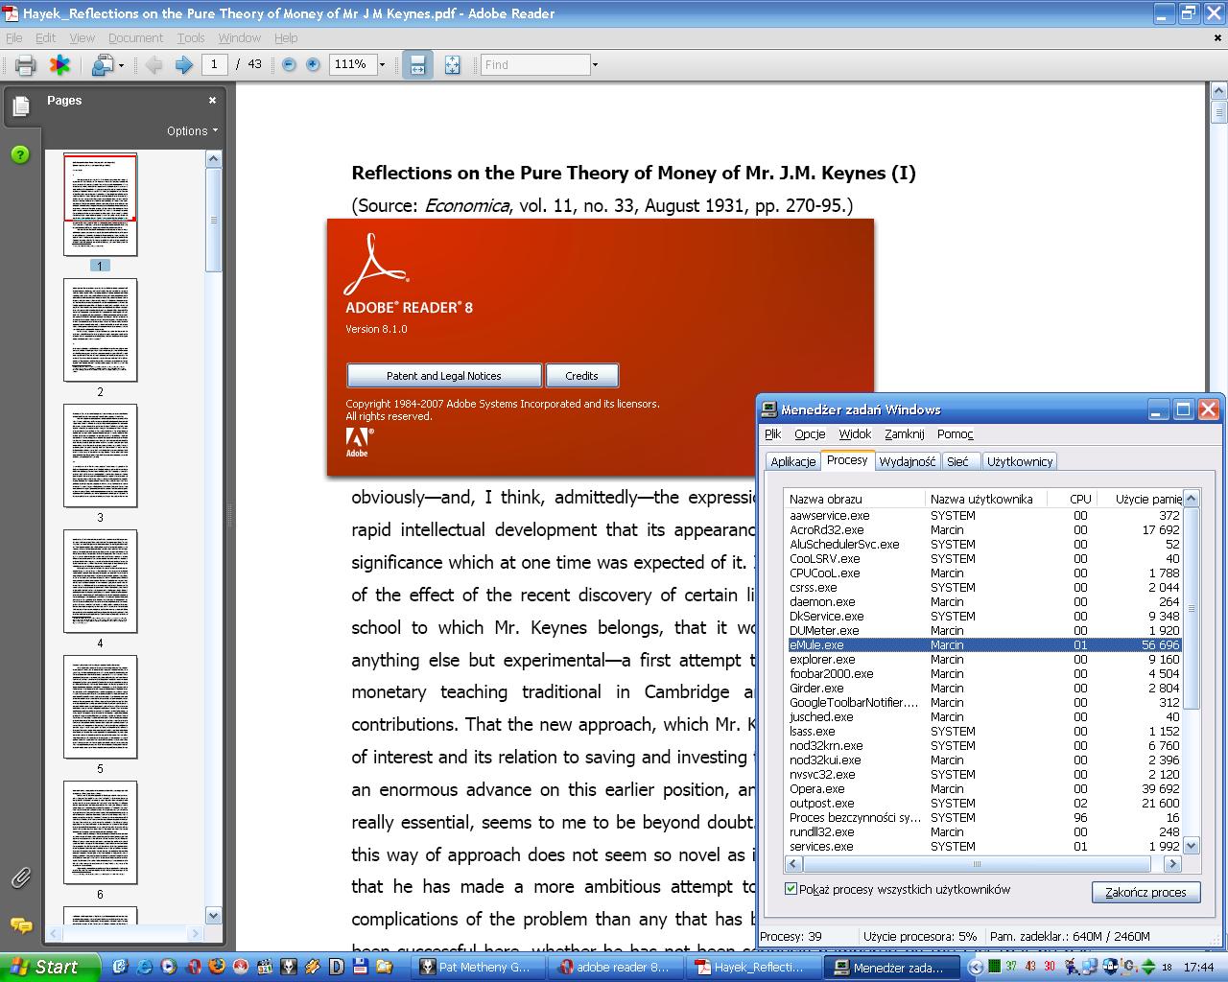Click the process list scroll down arrow
Screen dimensions: 1228x982
tap(1192, 846)
